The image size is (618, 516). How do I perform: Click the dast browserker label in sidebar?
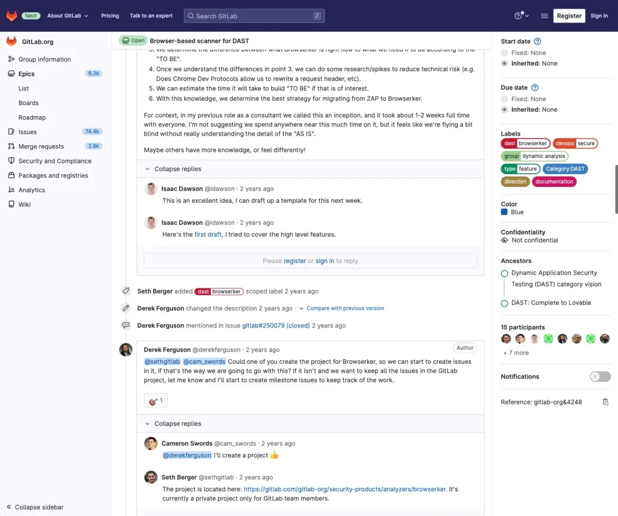click(x=526, y=144)
